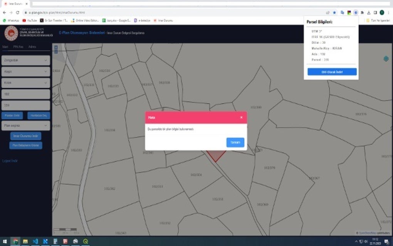Click the Windows Start button
This screenshot has height=246, width=393.
tap(4, 242)
